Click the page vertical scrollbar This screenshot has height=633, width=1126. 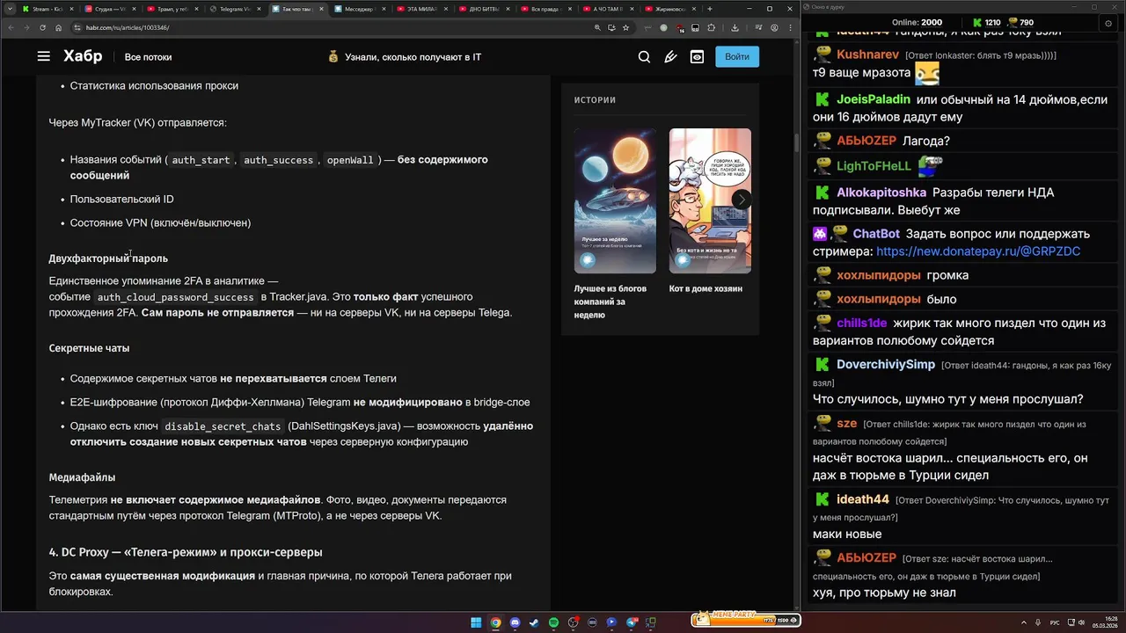pyautogui.click(x=795, y=141)
